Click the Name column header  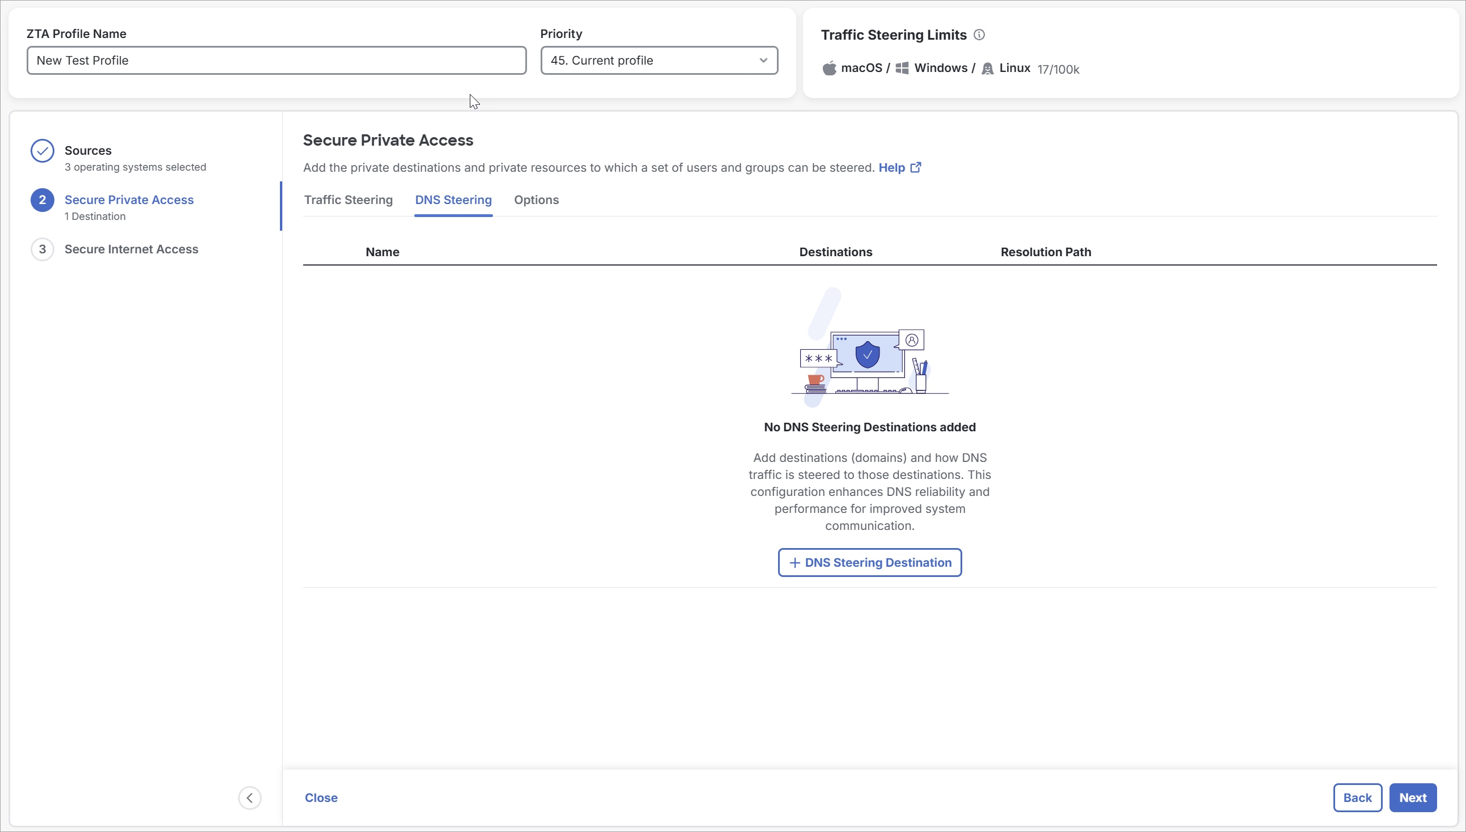point(383,252)
